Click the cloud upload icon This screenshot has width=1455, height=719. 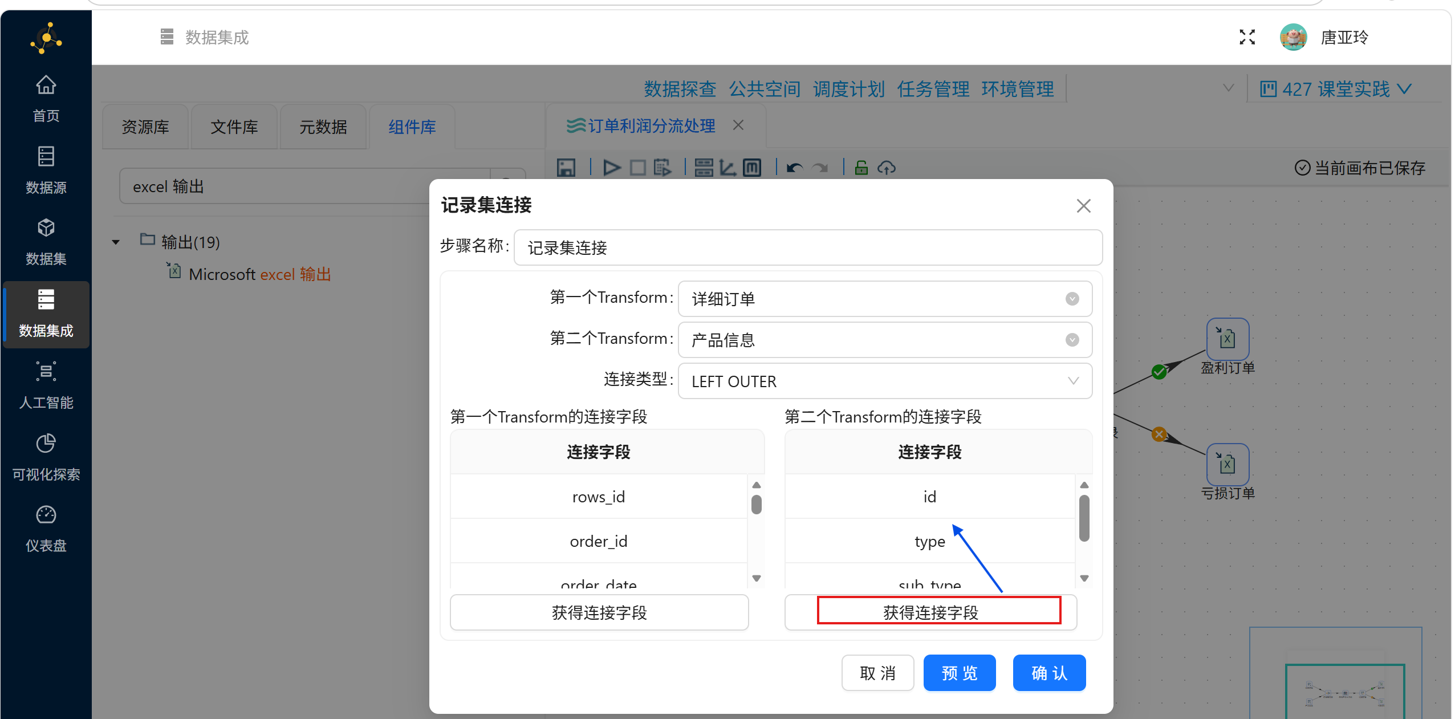pyautogui.click(x=887, y=168)
